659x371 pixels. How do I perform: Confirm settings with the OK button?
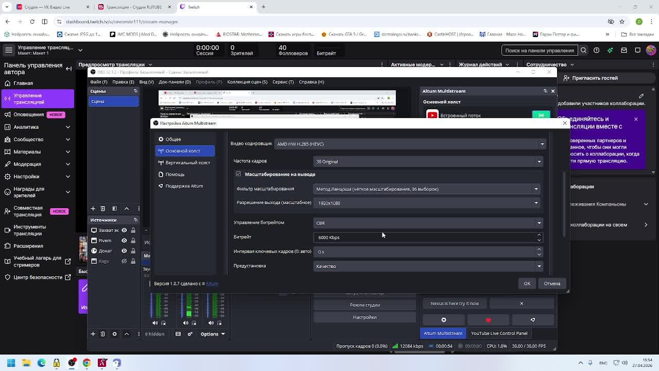click(527, 283)
